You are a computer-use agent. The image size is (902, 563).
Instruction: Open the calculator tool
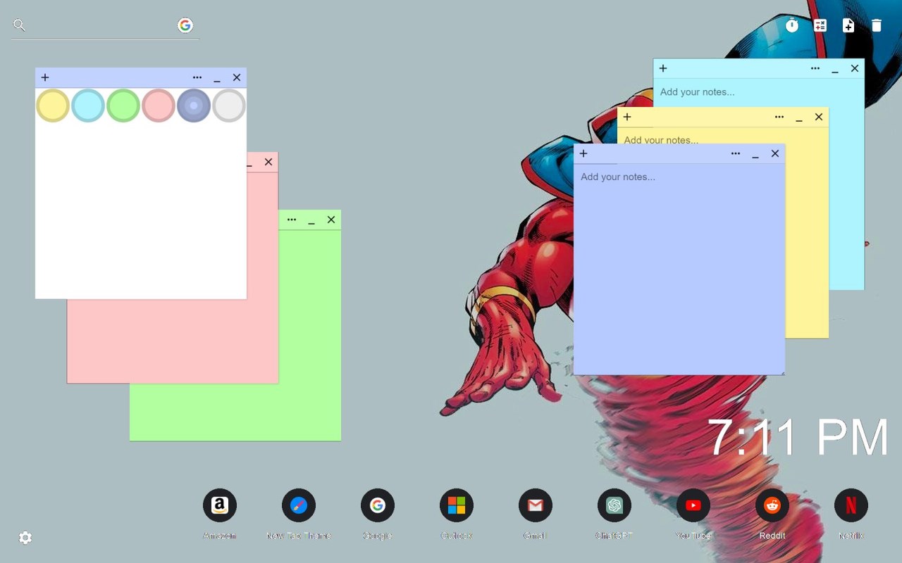[820, 25]
